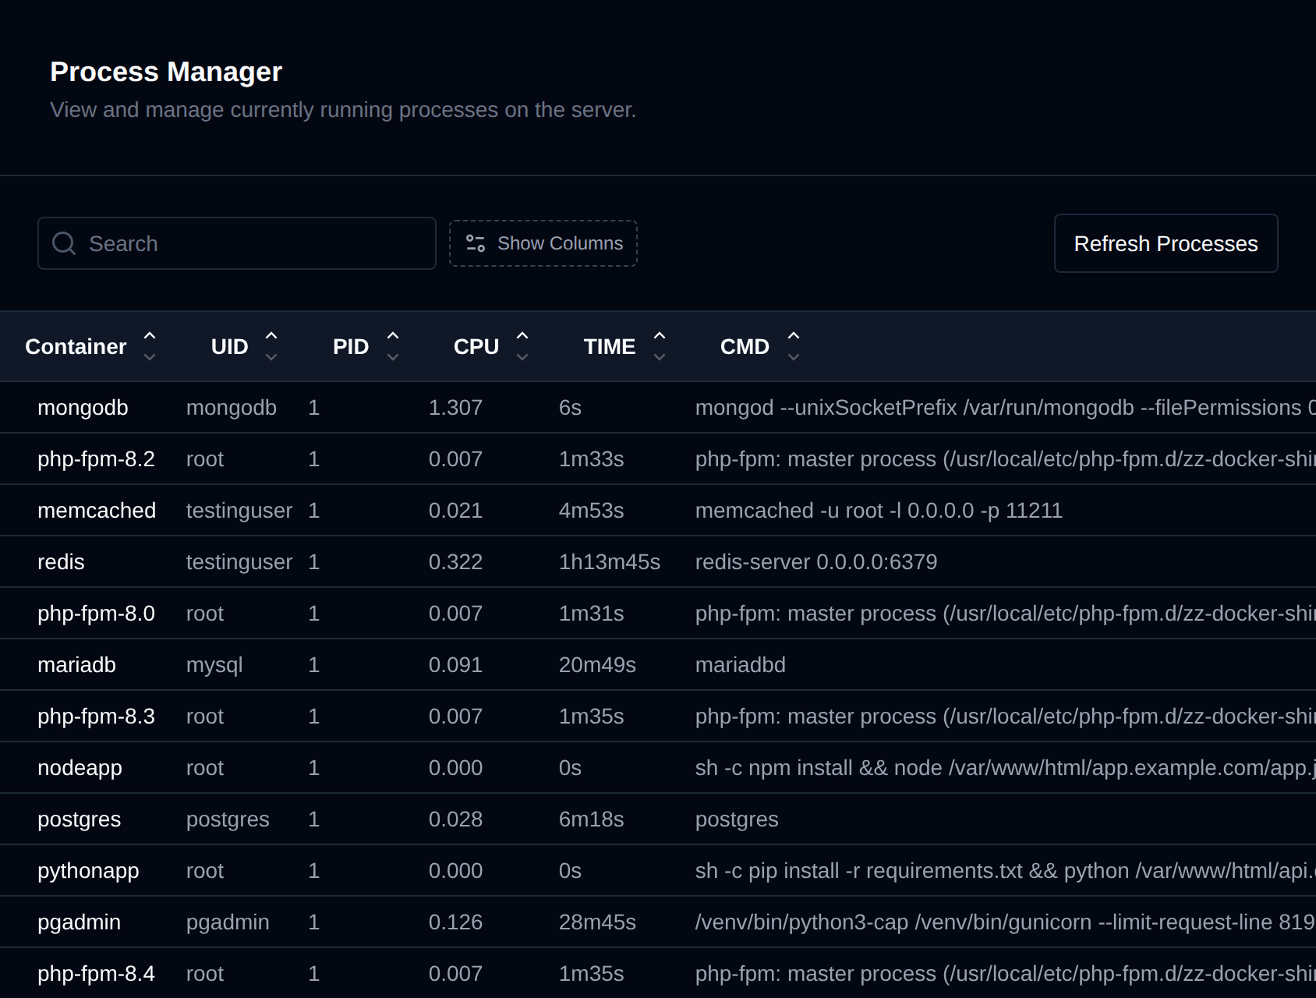This screenshot has height=998, width=1316.
Task: Click the CMD column header label
Action: [745, 346]
